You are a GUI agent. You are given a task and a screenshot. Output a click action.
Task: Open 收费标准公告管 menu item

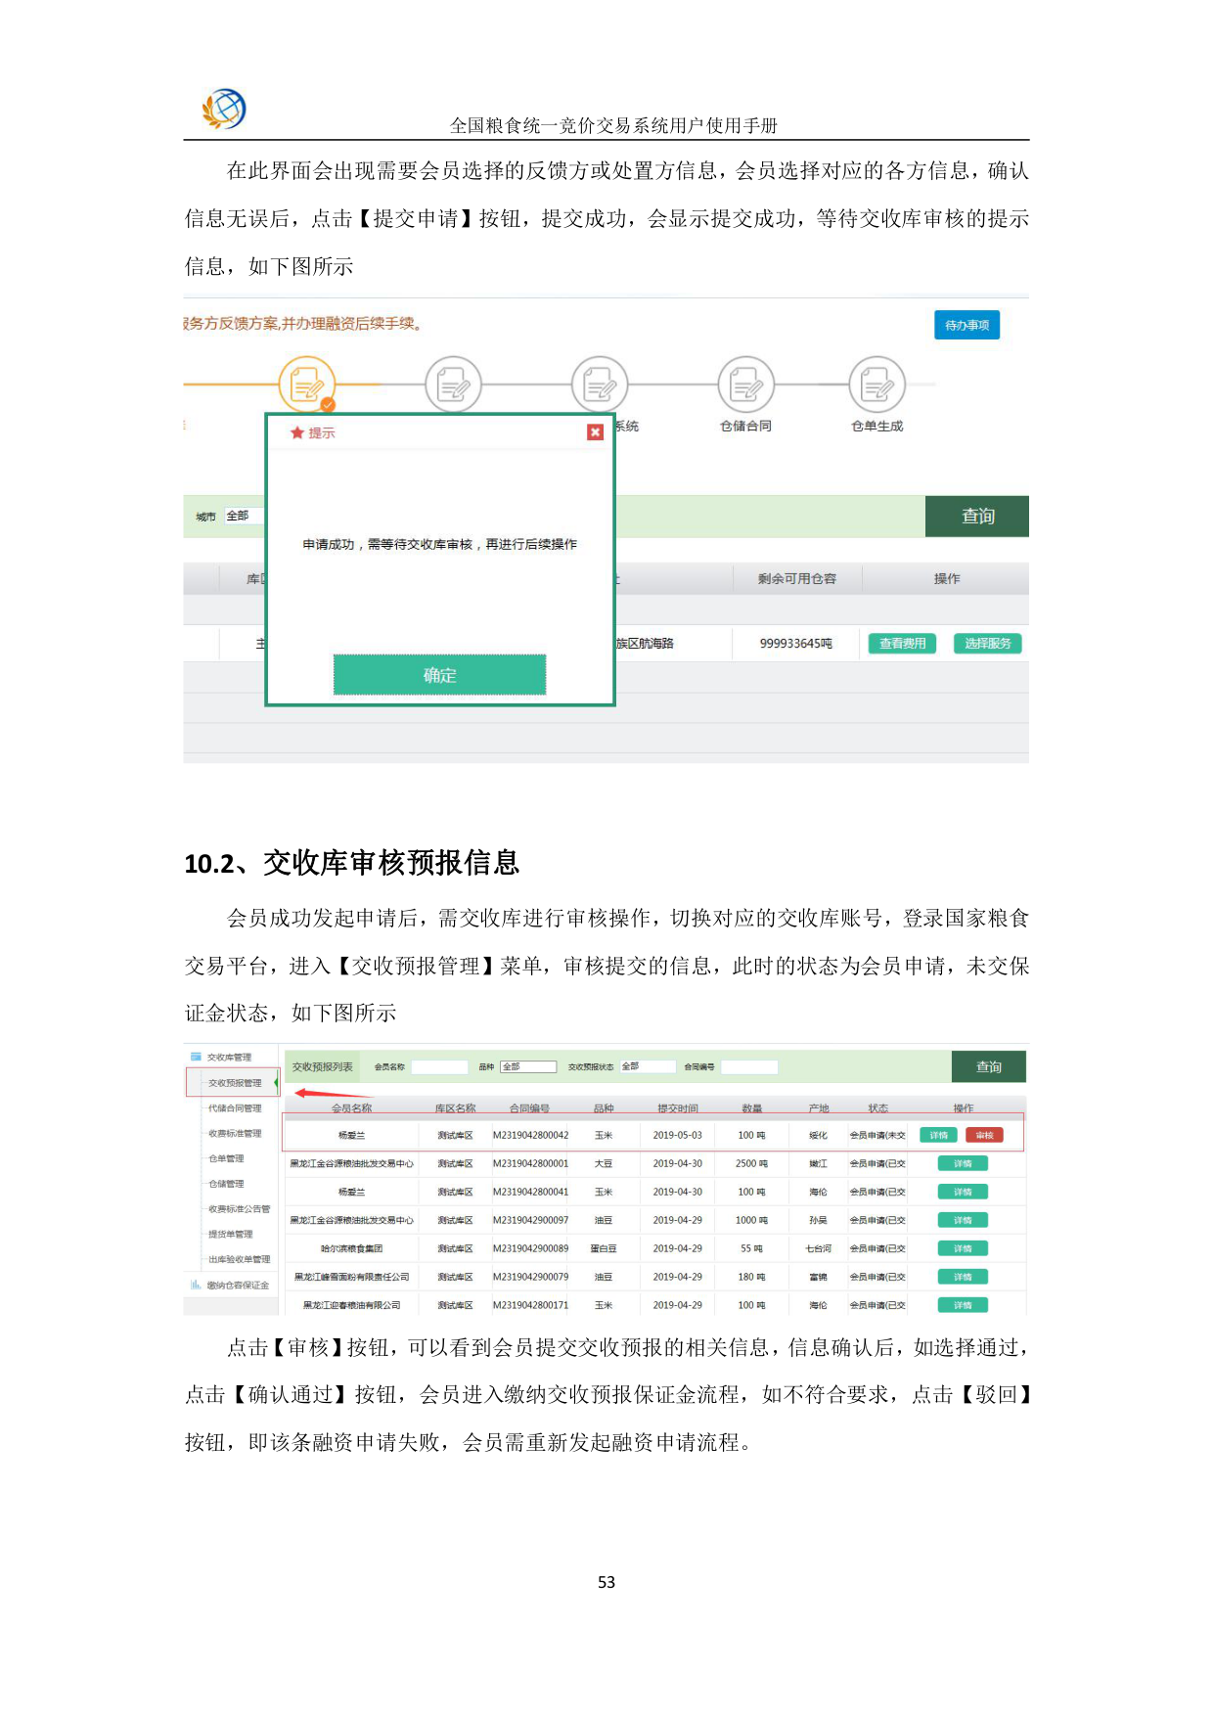(239, 1209)
